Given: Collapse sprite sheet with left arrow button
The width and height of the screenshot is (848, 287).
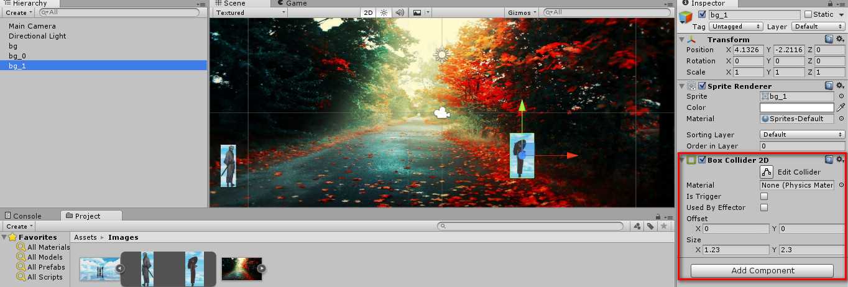Looking at the screenshot, I should click(x=120, y=269).
